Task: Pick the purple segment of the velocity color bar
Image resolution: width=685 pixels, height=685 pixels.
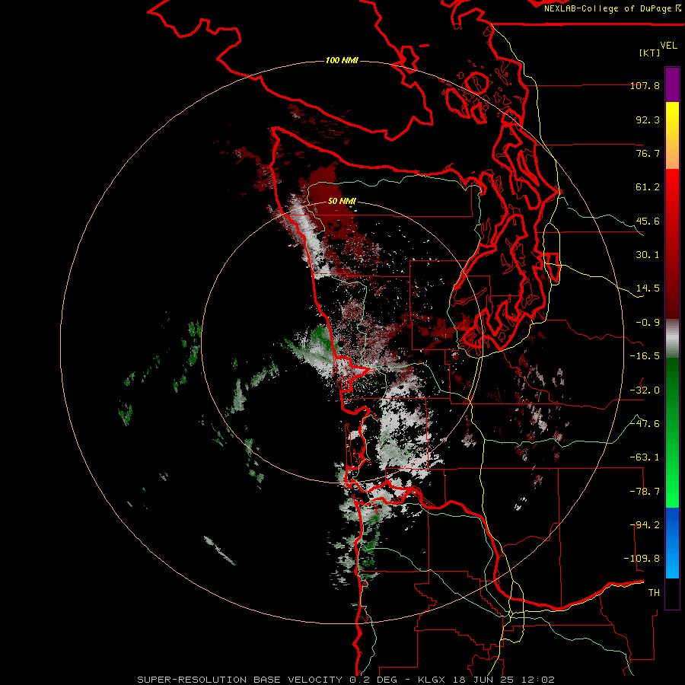Action: [672, 84]
